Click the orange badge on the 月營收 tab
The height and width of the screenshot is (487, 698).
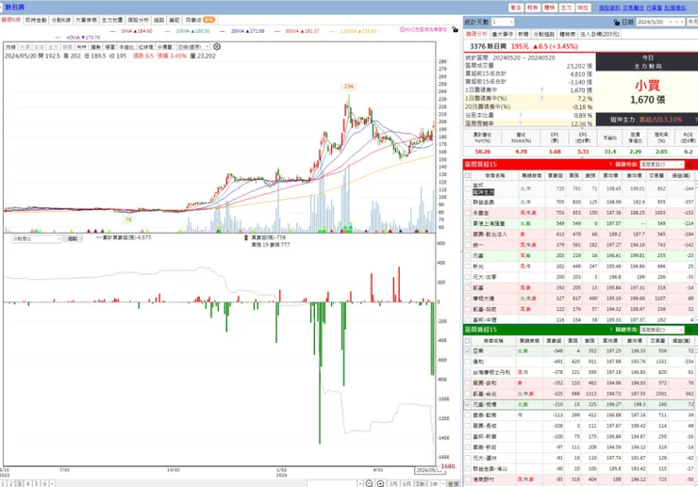208,20
